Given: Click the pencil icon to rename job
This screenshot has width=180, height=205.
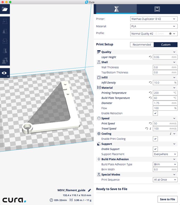Looking at the screenshot, I should pyautogui.click(x=90, y=190).
